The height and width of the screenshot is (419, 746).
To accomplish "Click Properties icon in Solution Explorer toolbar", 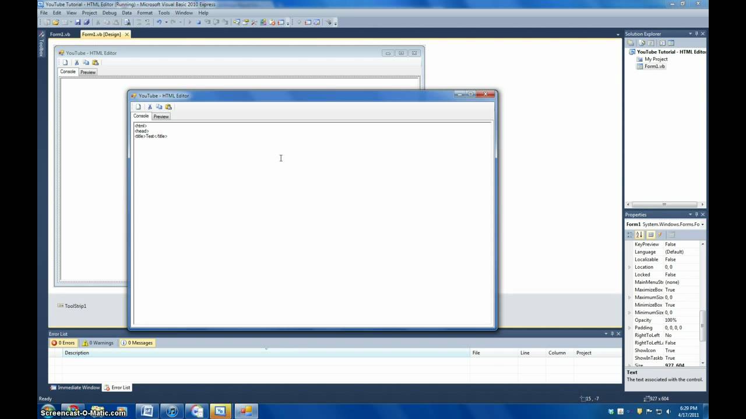I will point(630,43).
